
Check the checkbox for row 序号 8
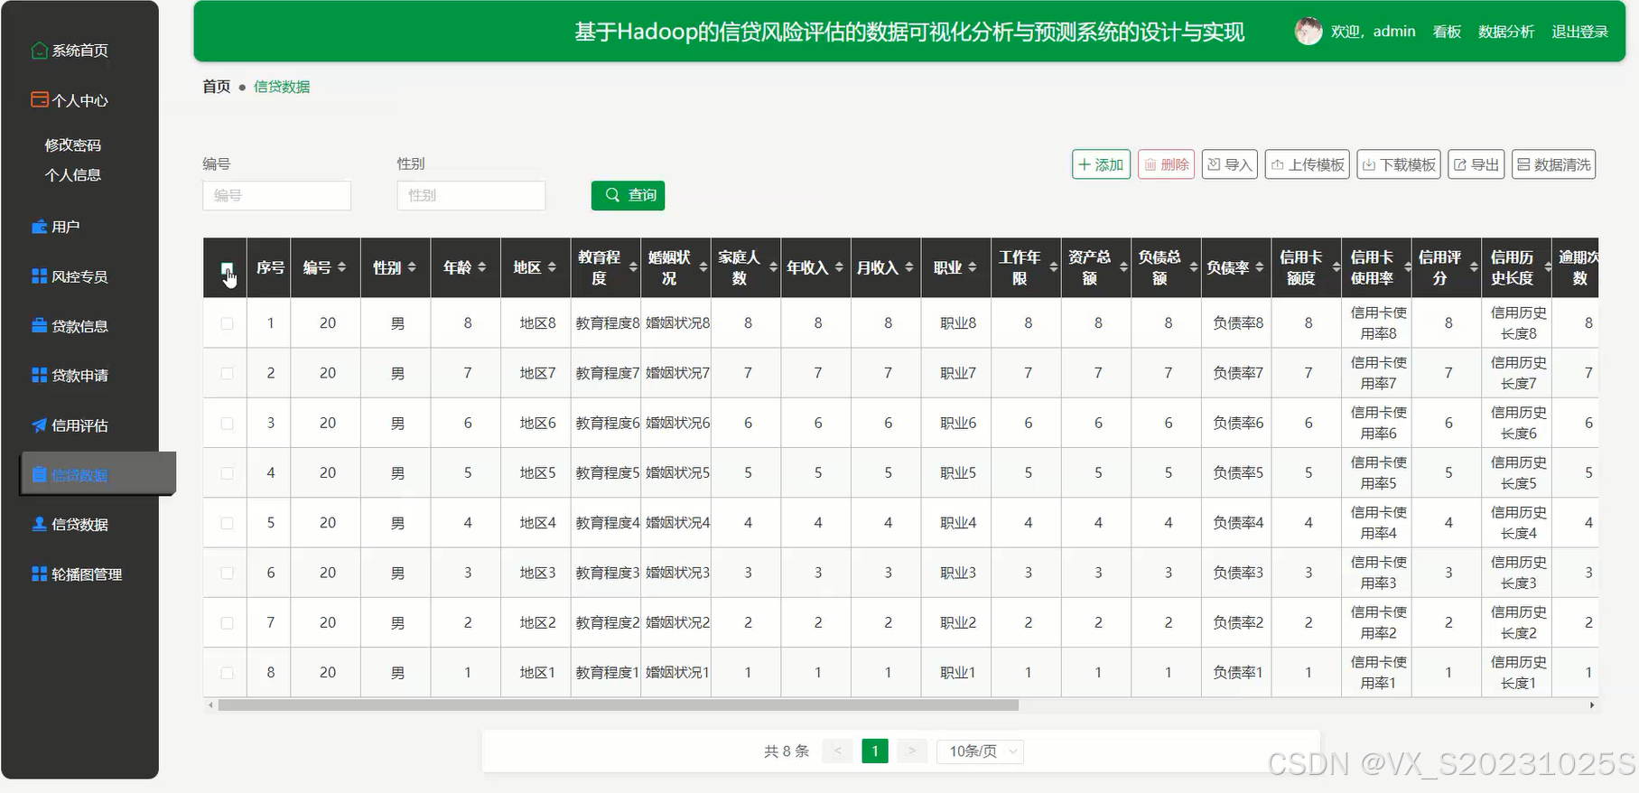(227, 673)
